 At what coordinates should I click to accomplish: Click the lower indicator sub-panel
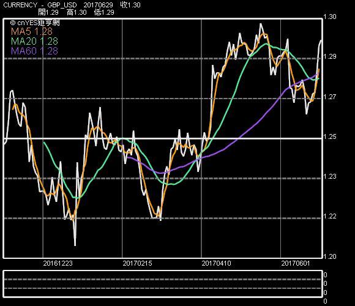pos(163,284)
